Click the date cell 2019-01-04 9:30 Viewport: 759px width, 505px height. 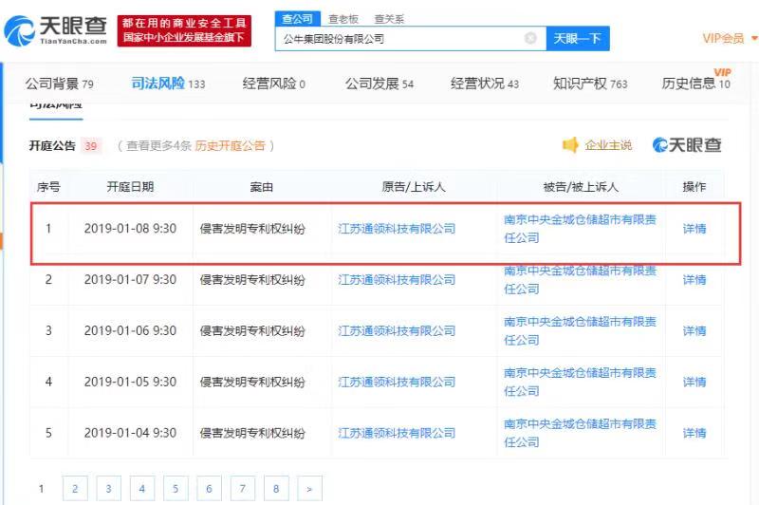click(x=130, y=433)
